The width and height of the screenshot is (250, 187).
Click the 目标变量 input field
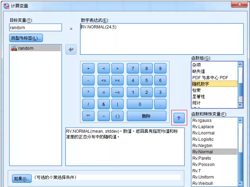pyautogui.click(x=35, y=28)
